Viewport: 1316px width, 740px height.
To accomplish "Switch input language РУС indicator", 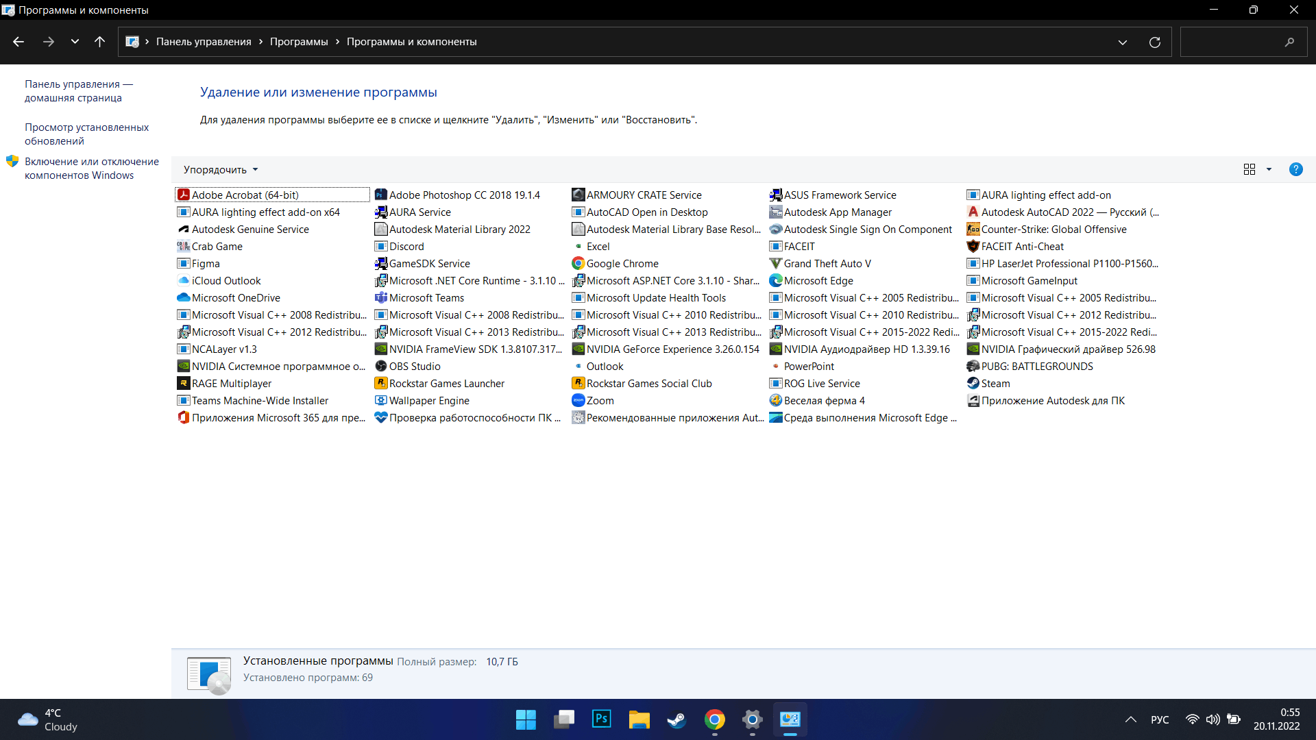I will point(1160,719).
